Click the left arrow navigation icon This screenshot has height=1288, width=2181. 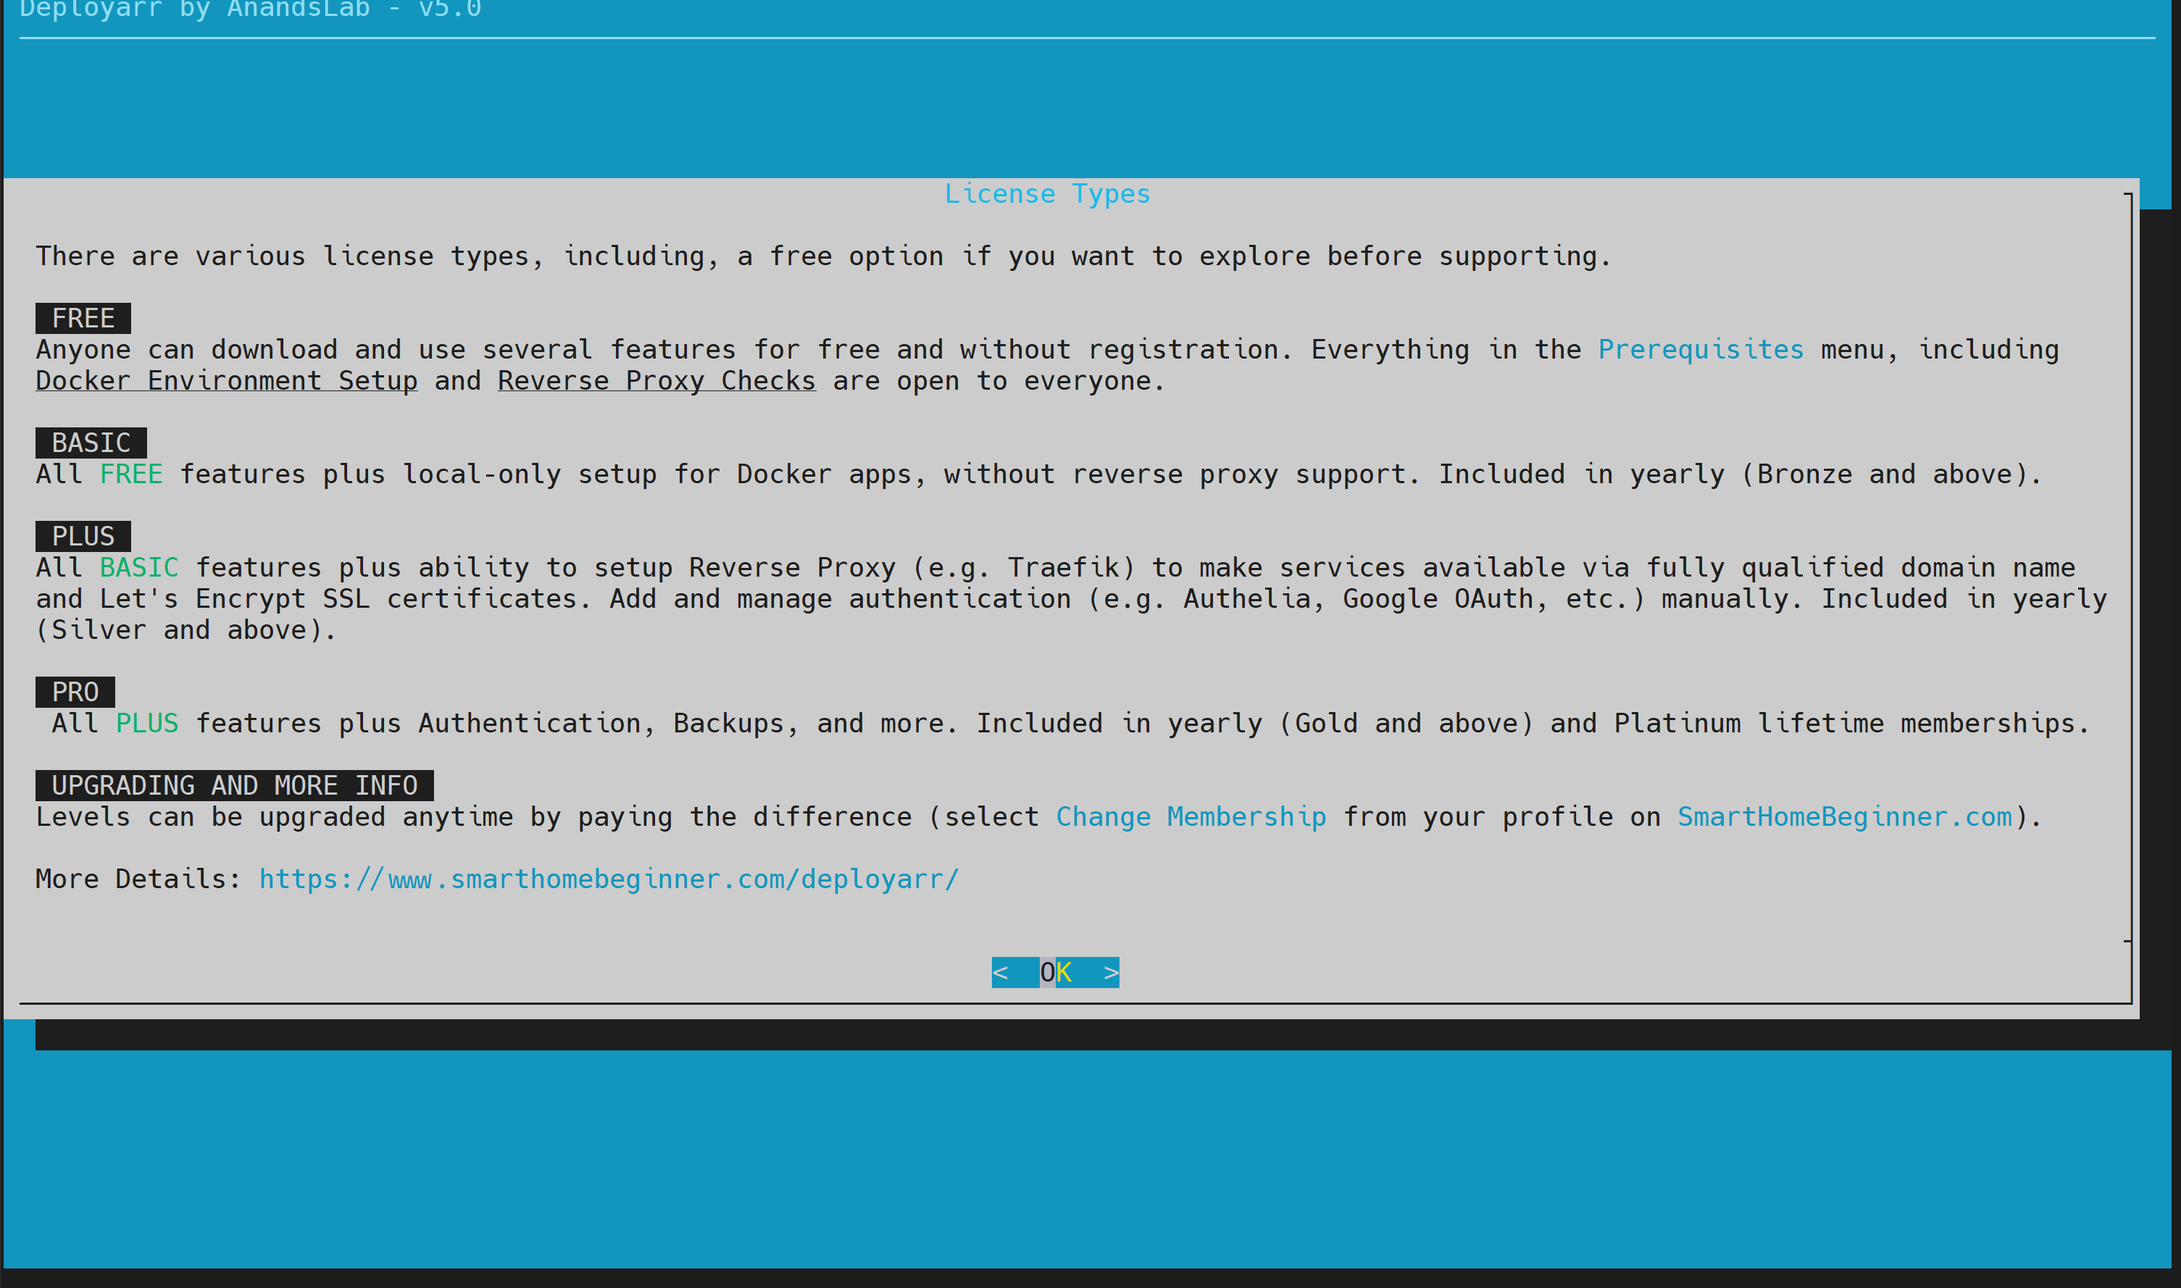coord(1000,972)
